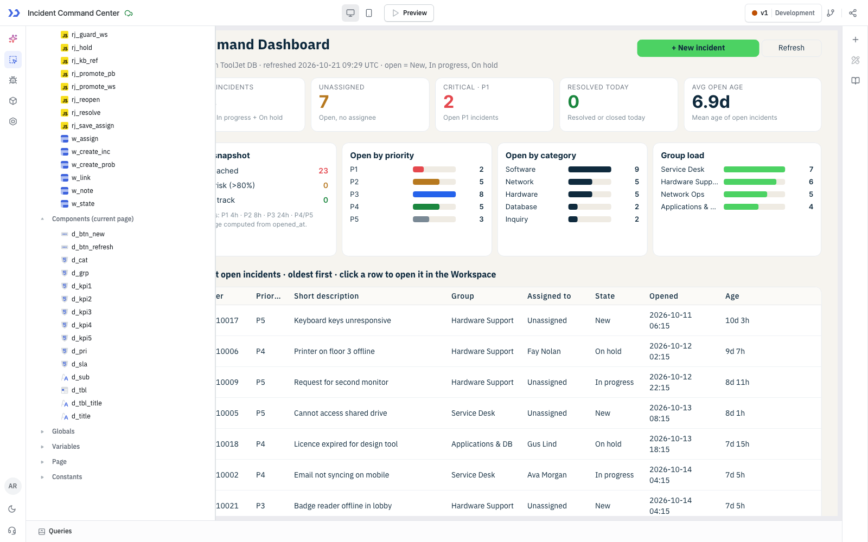Screen dimensions: 868x542
Task: Open the support headset icon
Action: pyautogui.click(x=12, y=531)
